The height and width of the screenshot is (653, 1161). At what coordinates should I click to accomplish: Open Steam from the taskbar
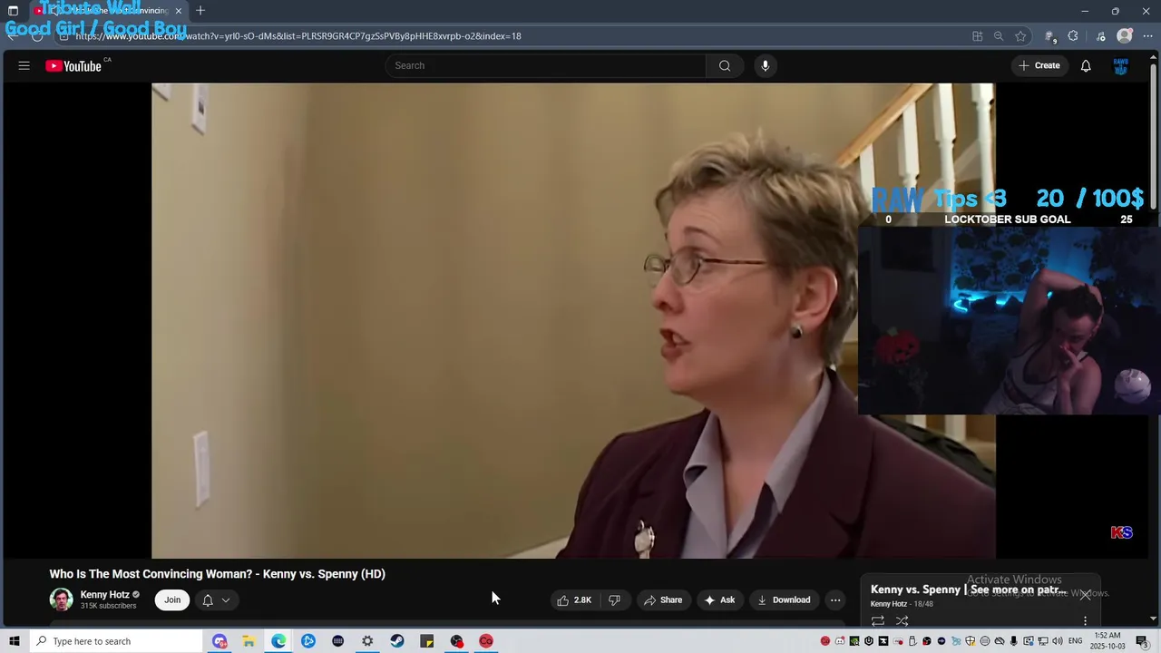click(397, 641)
